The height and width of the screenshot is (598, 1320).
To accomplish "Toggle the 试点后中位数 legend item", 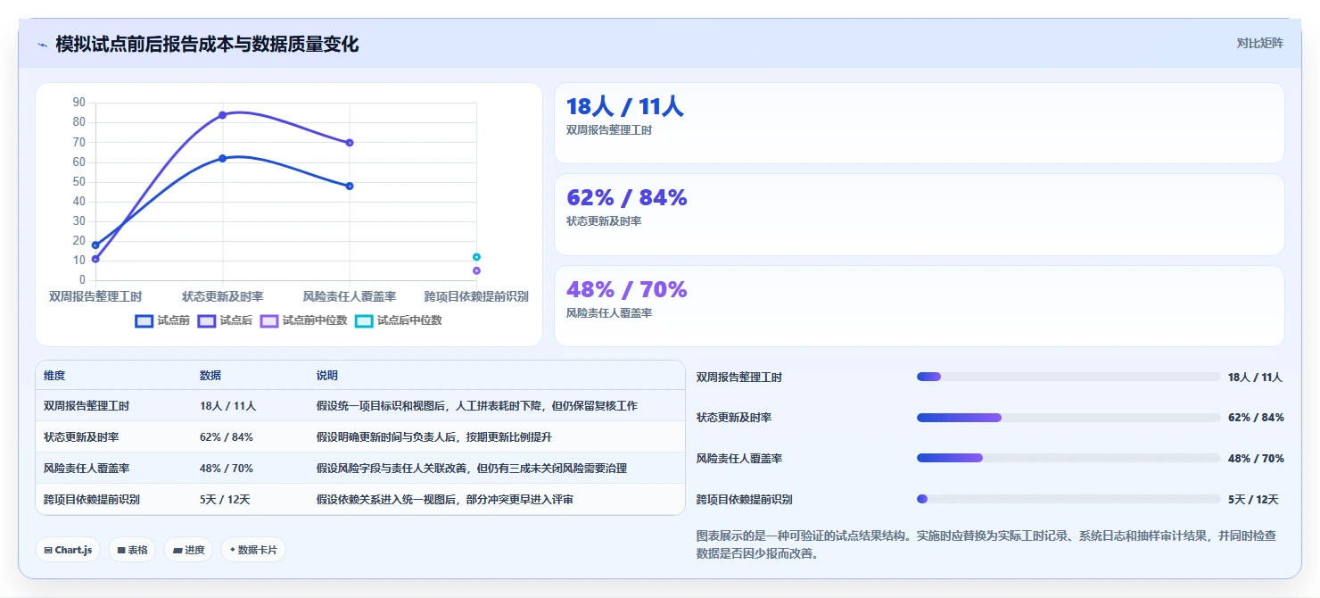I will pyautogui.click(x=399, y=320).
